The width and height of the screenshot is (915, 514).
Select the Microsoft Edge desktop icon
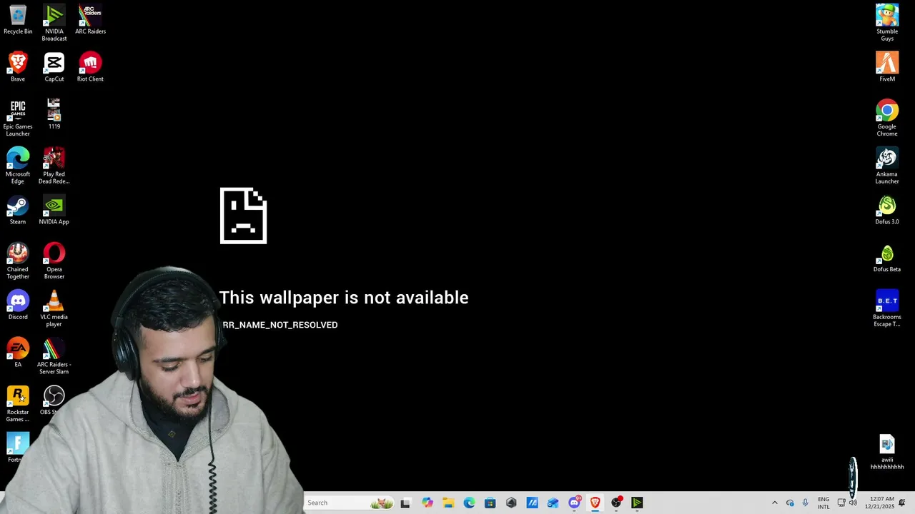pos(18,166)
